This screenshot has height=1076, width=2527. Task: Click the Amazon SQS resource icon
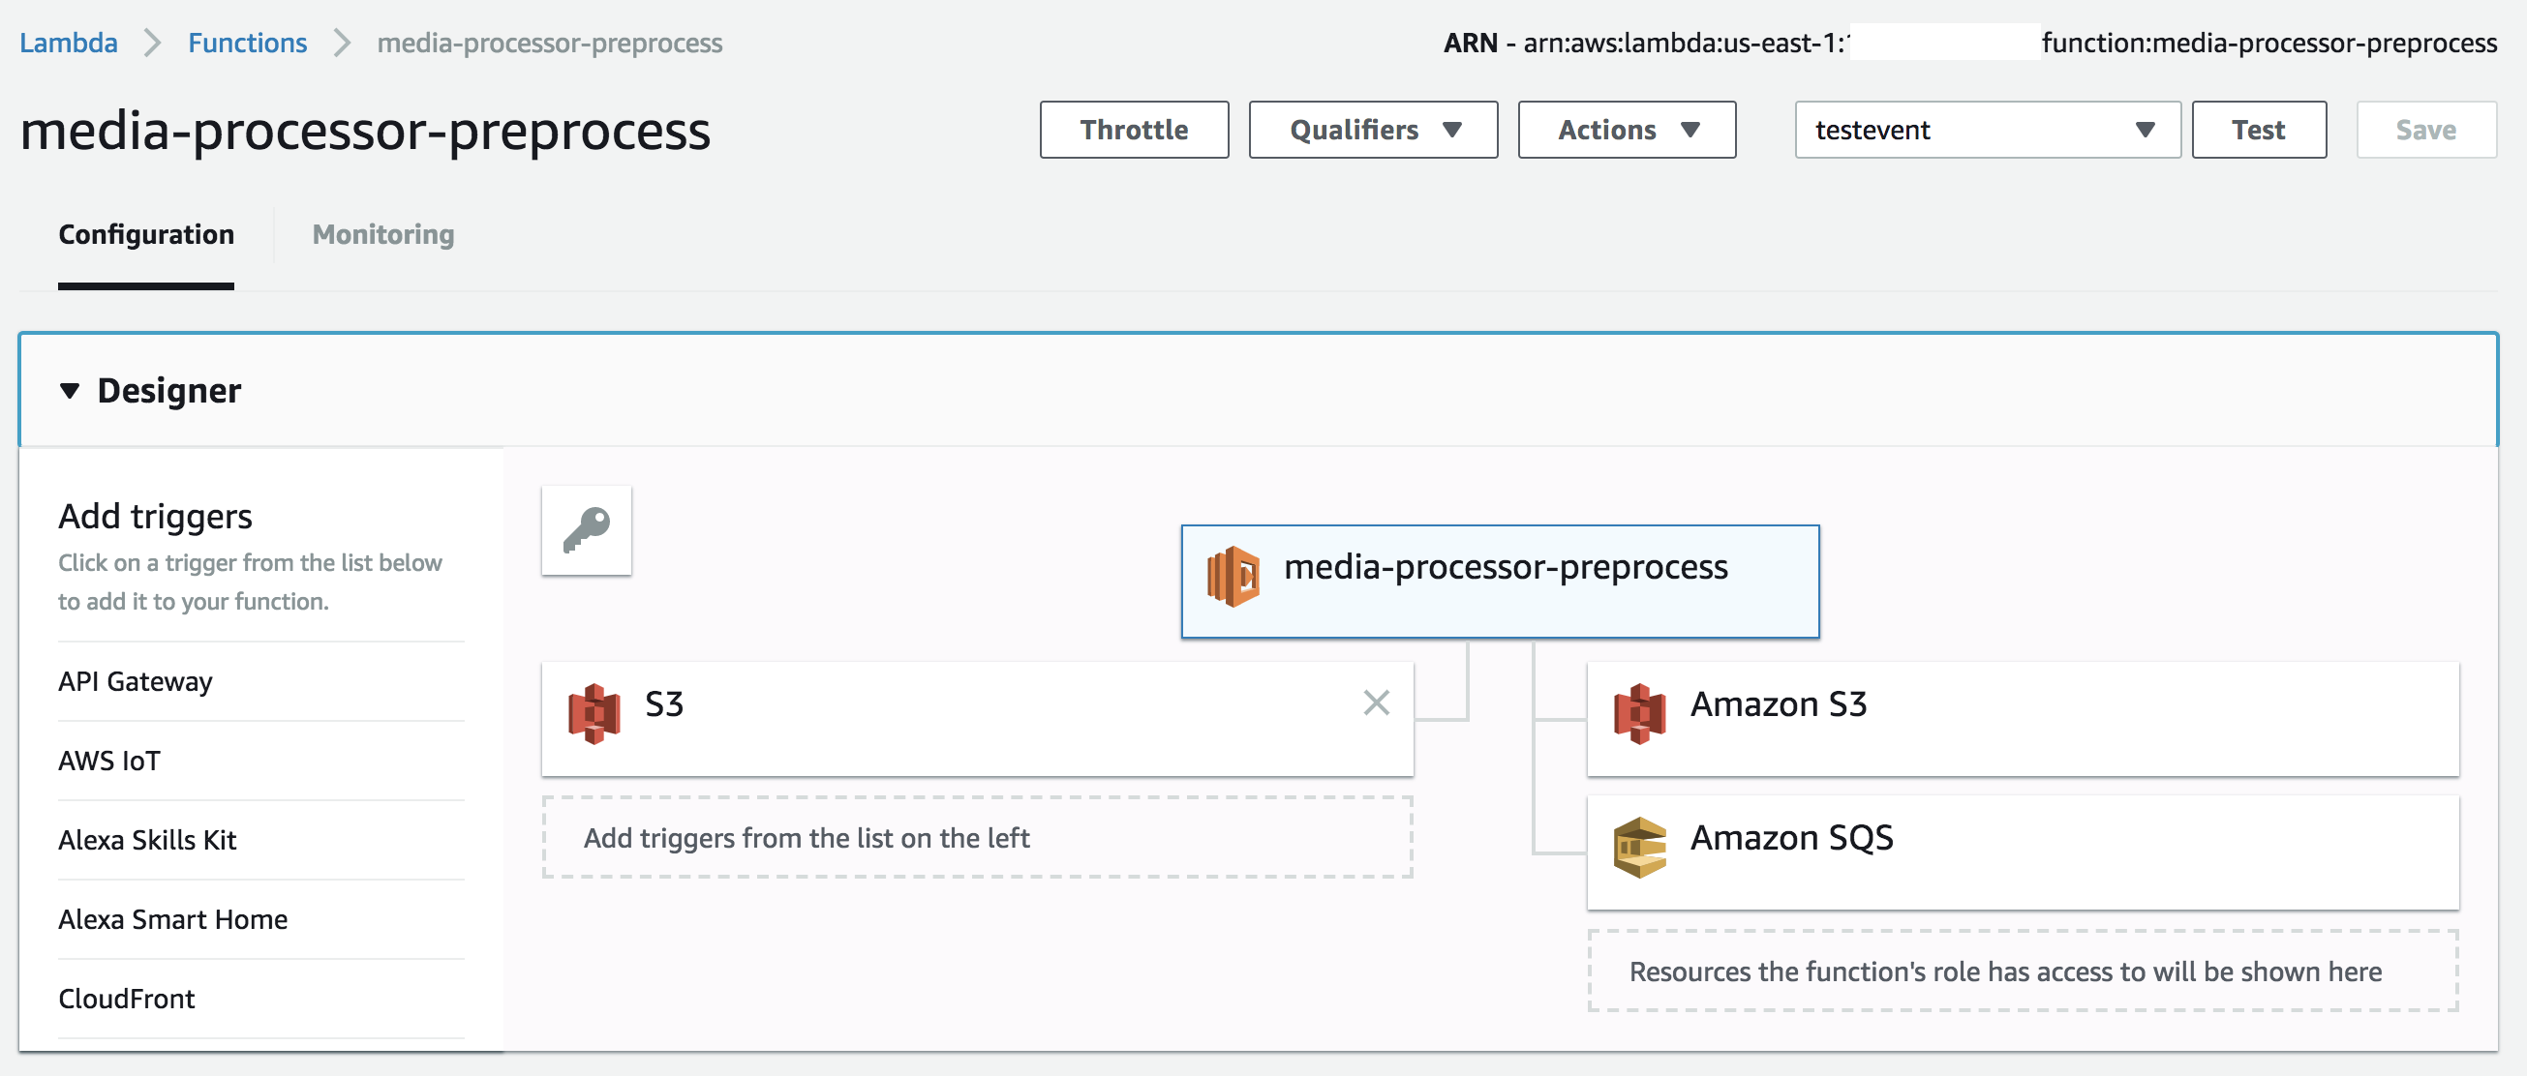coord(1639,847)
